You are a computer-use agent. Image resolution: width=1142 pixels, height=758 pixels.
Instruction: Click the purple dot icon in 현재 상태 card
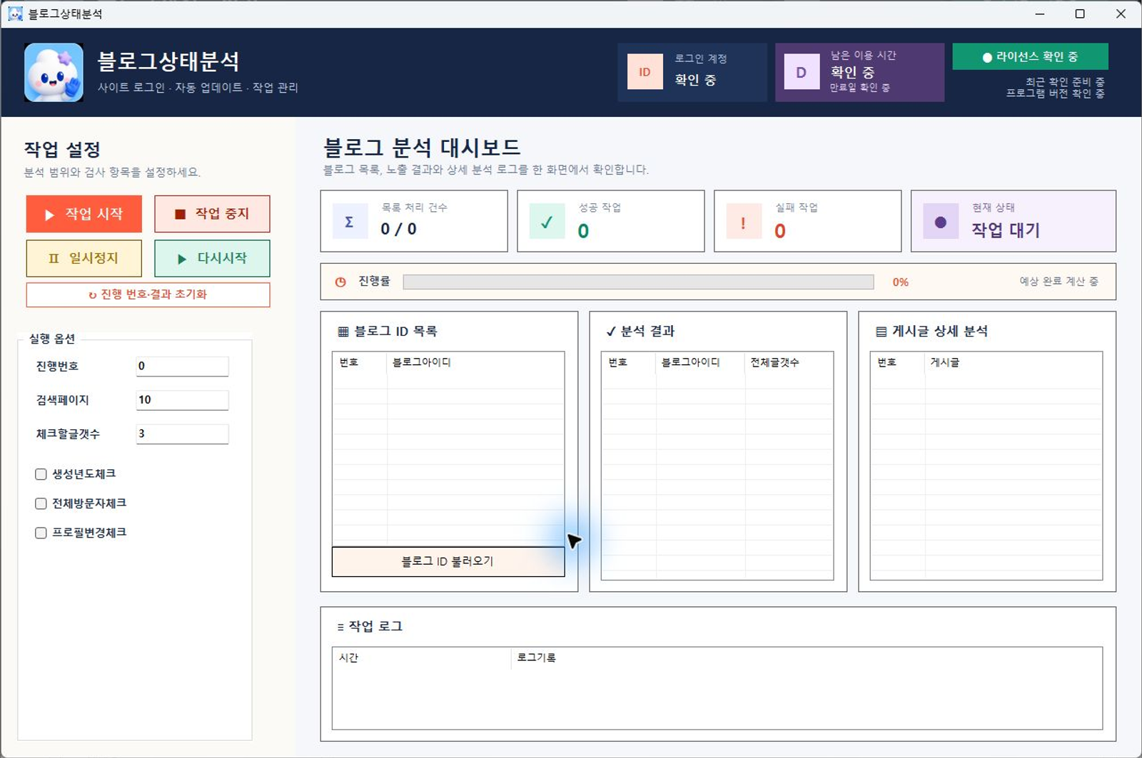click(941, 221)
